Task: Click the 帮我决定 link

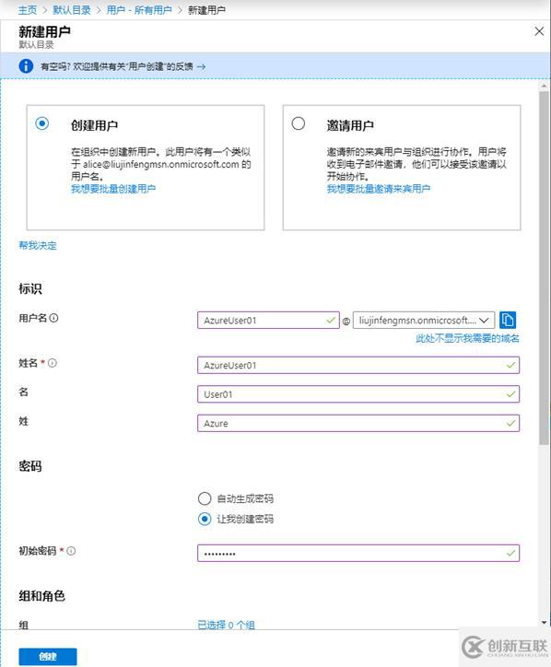Action: point(38,245)
